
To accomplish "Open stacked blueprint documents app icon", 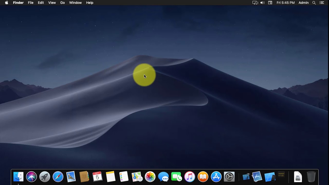I will coord(257,177).
